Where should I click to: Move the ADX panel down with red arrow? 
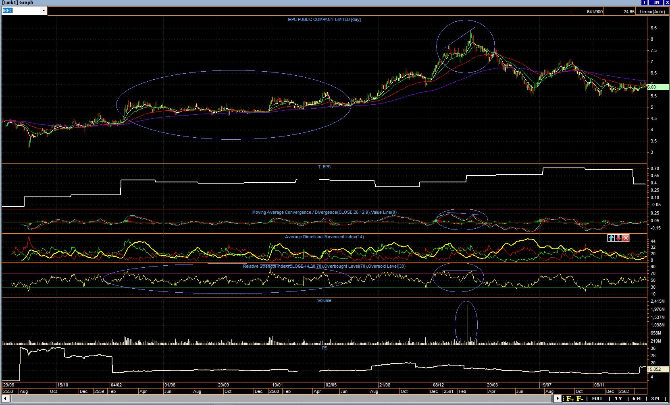[x=618, y=238]
